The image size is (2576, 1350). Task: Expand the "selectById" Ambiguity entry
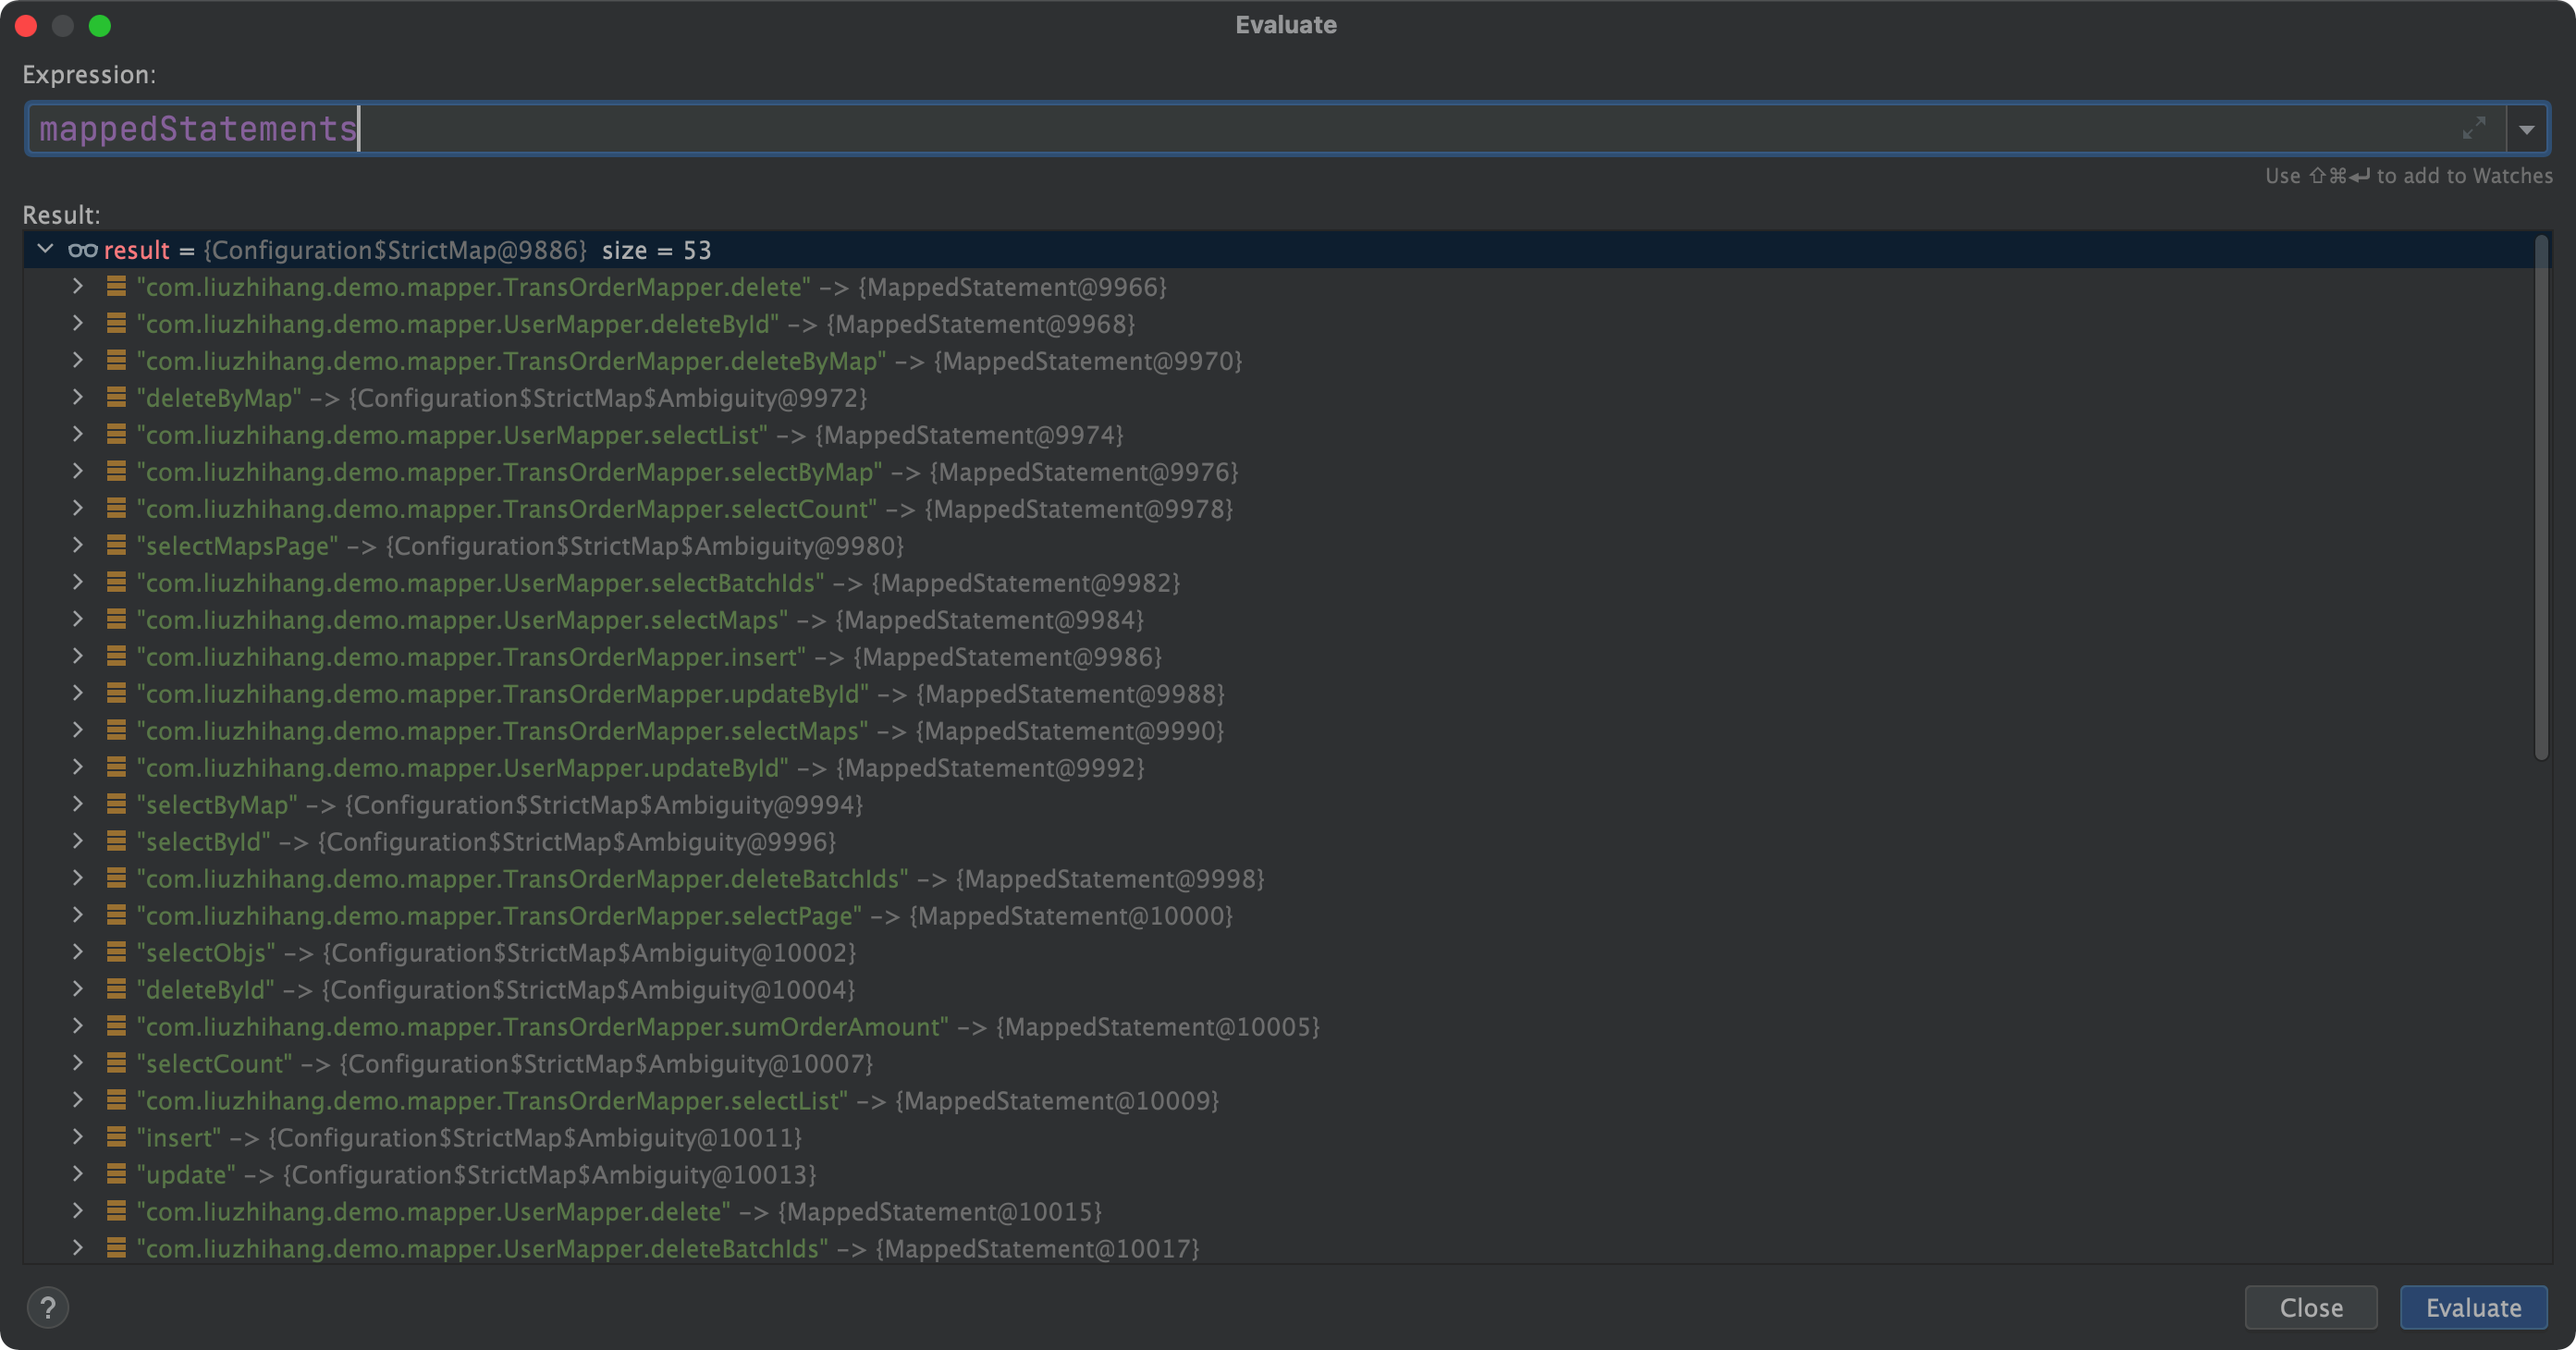pos(77,841)
